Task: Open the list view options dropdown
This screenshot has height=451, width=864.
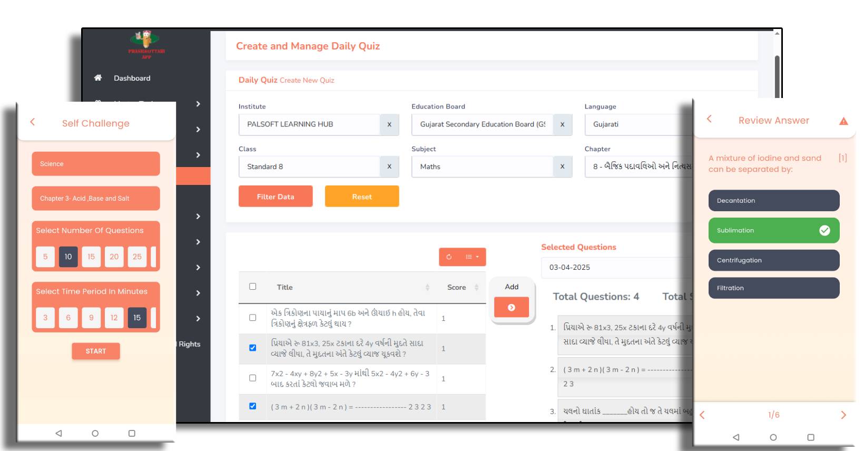Action: coord(472,257)
